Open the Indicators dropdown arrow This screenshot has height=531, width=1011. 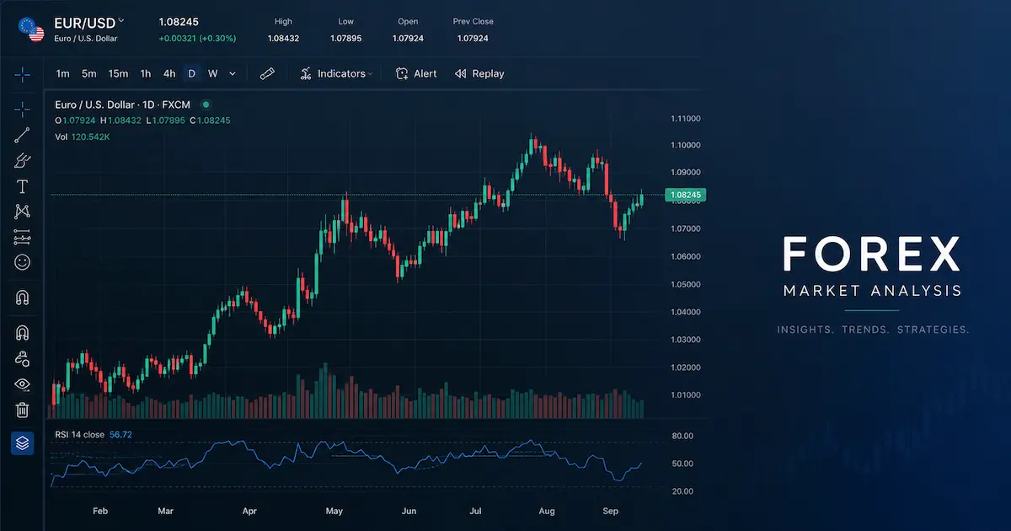coord(371,74)
